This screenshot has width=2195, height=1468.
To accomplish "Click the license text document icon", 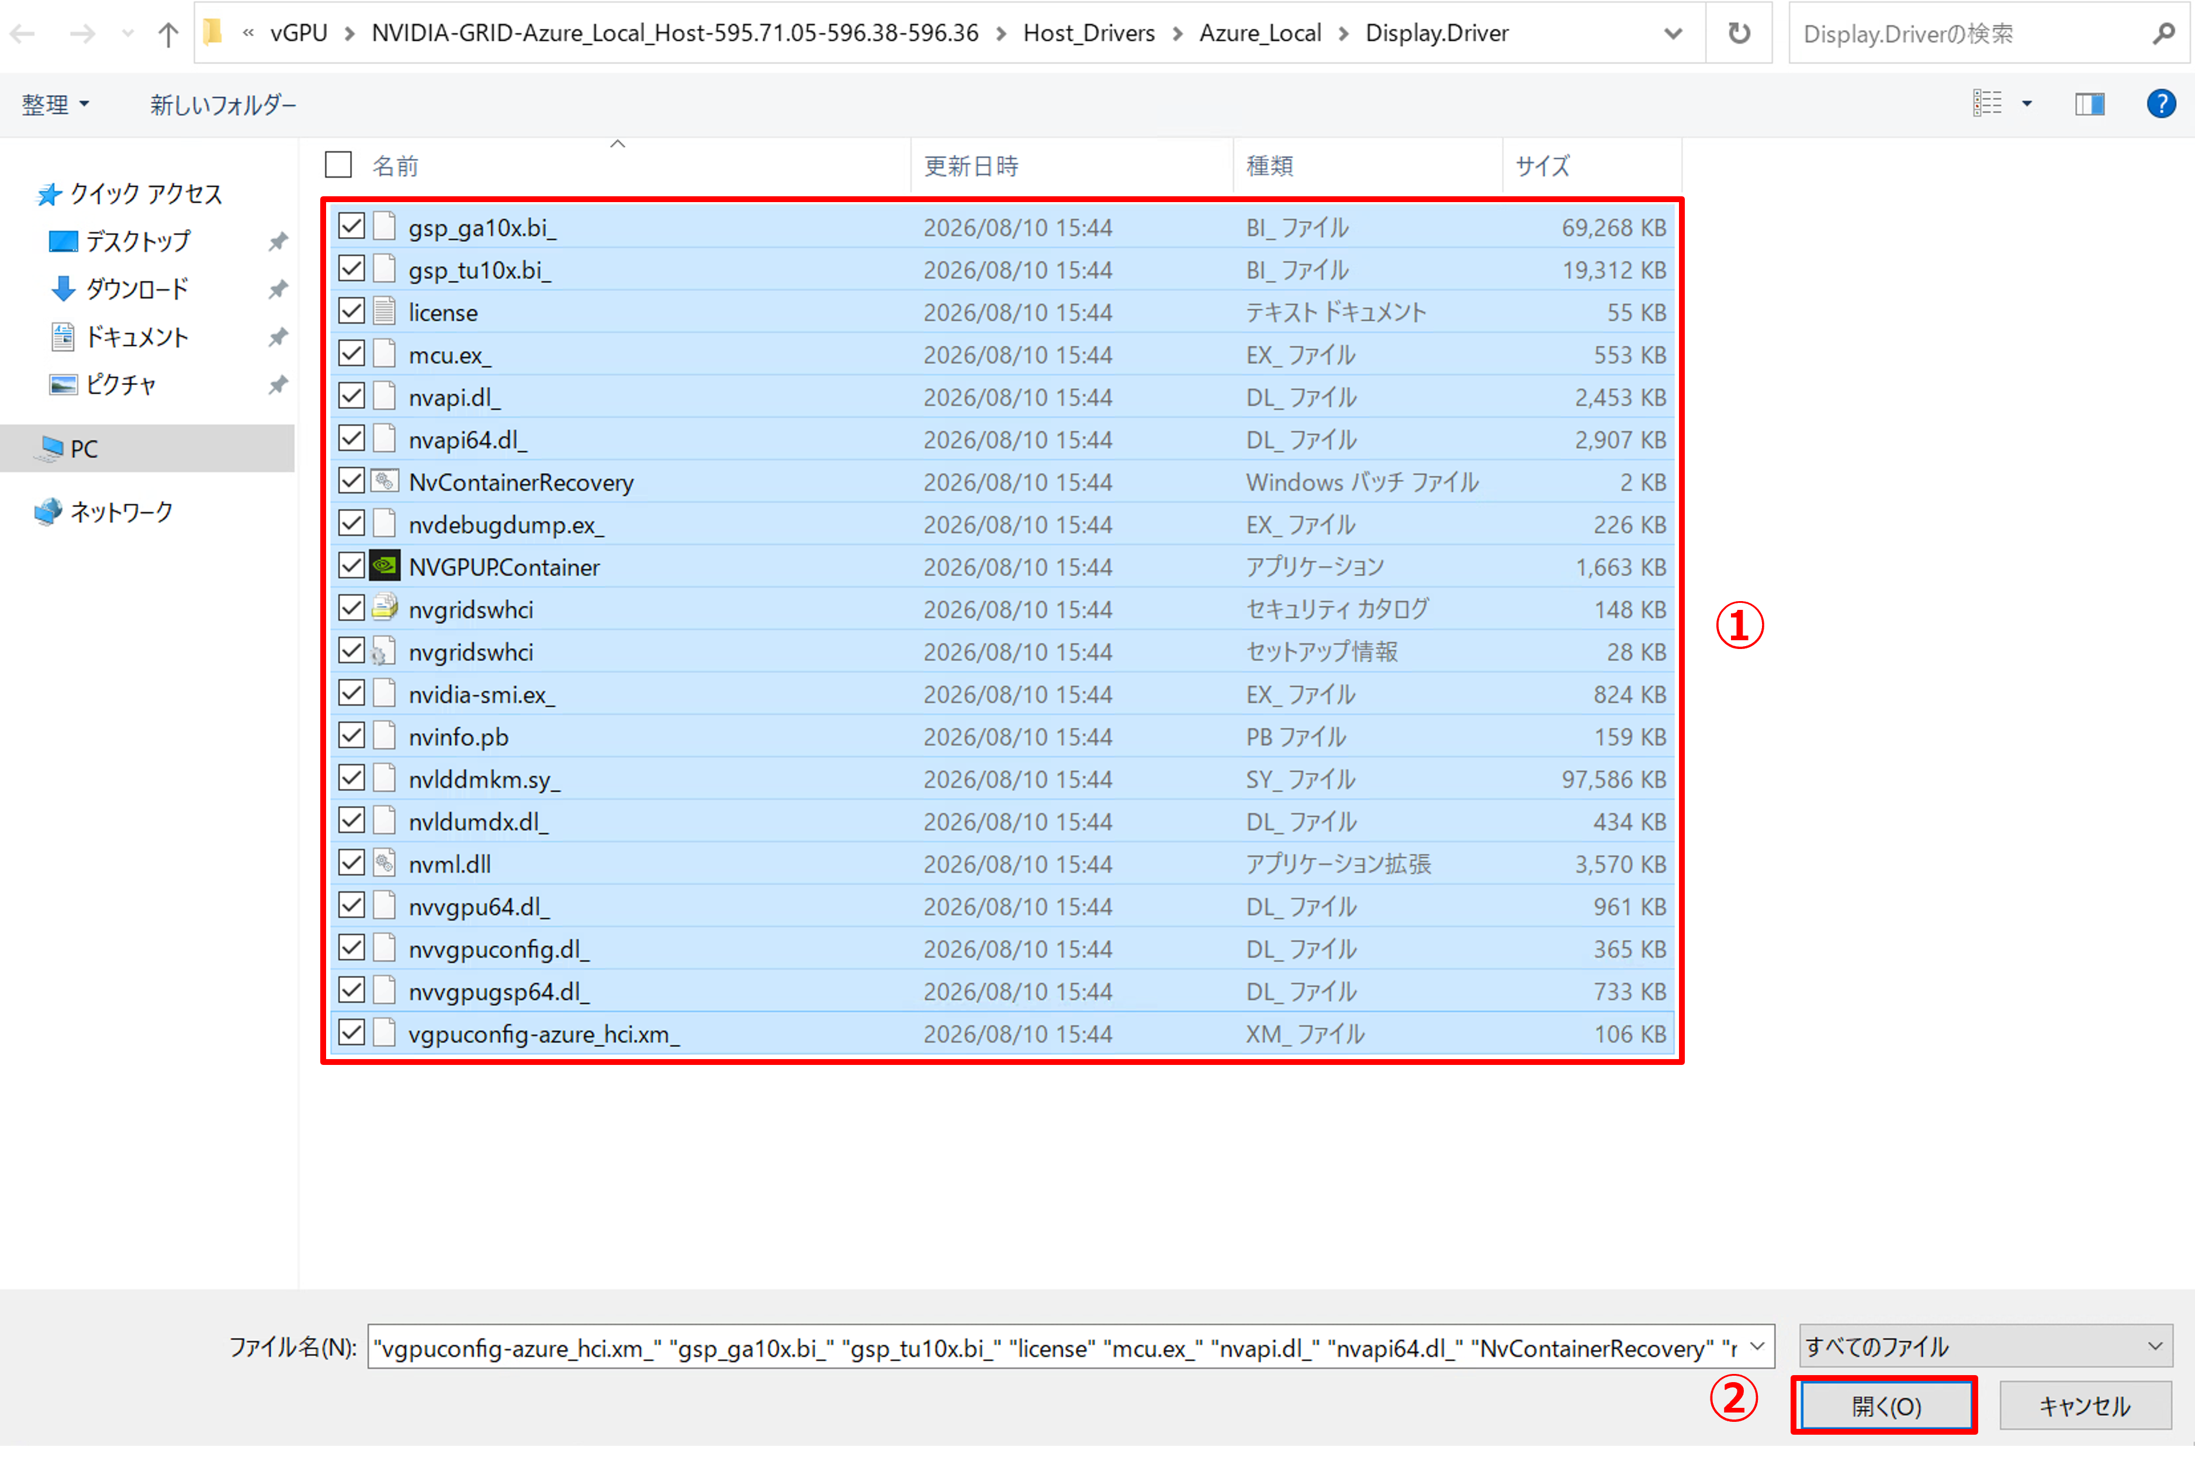I will coord(385,312).
